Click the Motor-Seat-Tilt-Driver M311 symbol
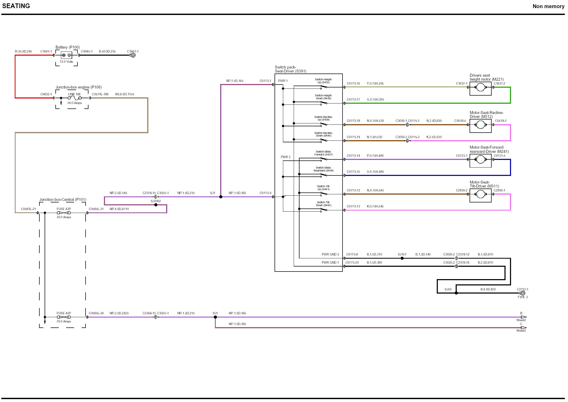Image resolution: width=568 pixels, height=402 pixels. 480,194
